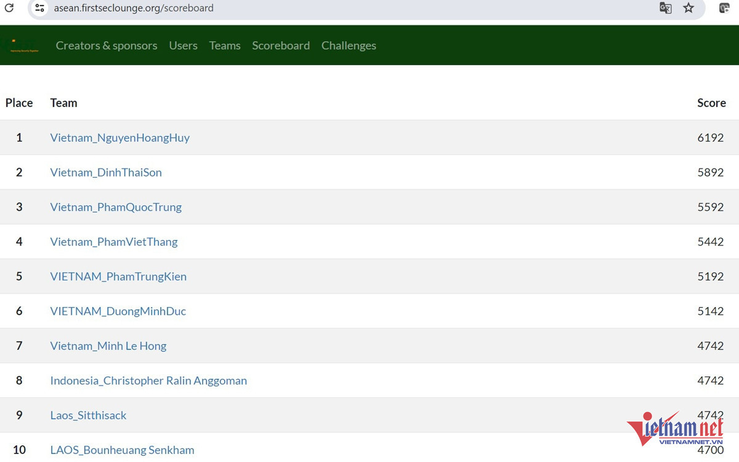This screenshot has height=462, width=739.
Task: Select the Teams navigation item
Action: tap(224, 45)
